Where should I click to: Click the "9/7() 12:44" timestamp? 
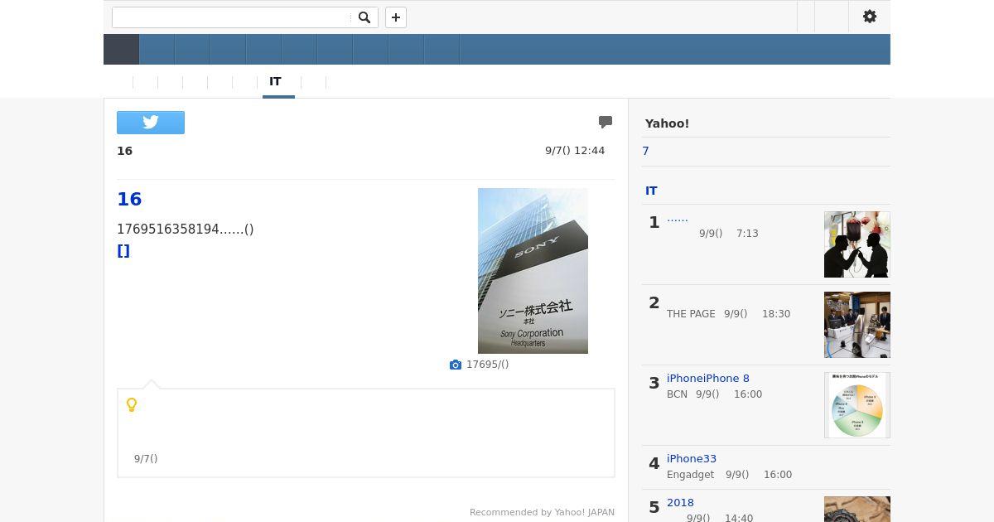[x=575, y=151]
